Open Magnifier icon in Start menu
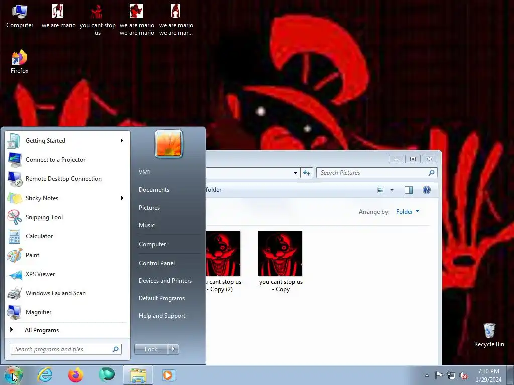514x385 pixels. [14, 312]
